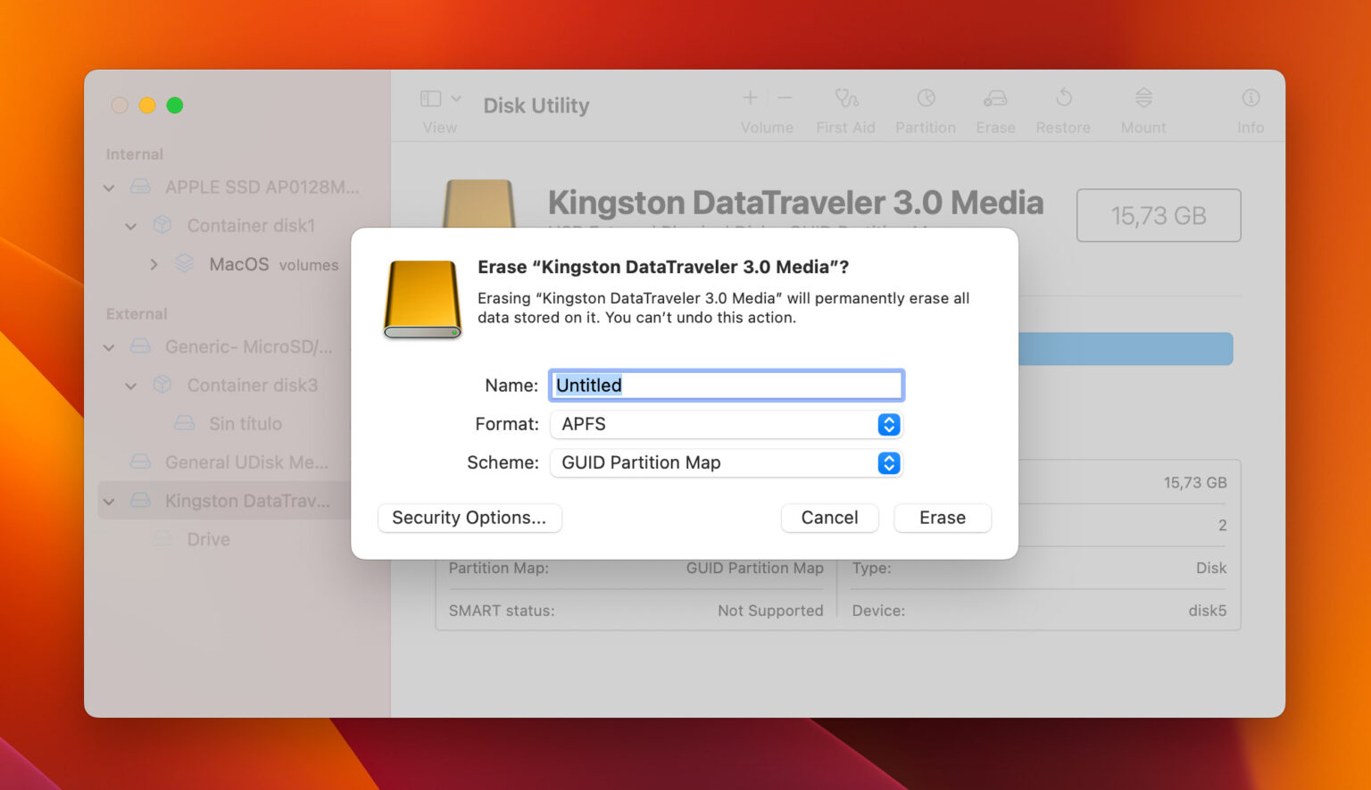Open Security Options in the dialog

469,518
